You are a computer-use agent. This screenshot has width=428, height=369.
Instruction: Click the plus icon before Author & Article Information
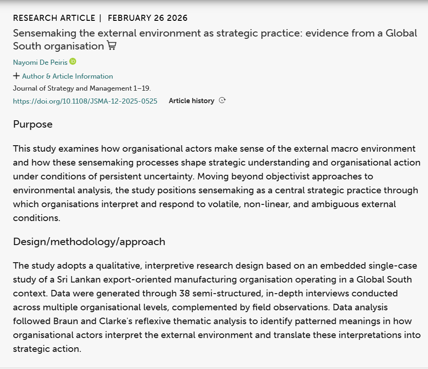click(17, 76)
